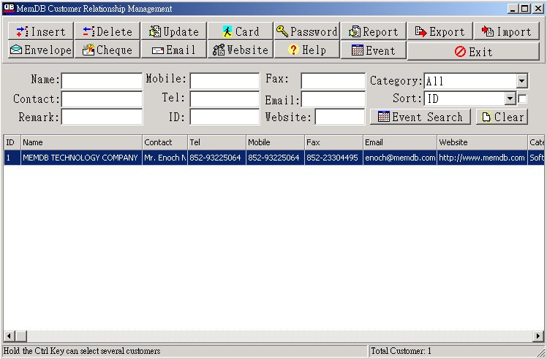Click the Fax search input field
Screen dimensions: 547x359
pos(333,81)
